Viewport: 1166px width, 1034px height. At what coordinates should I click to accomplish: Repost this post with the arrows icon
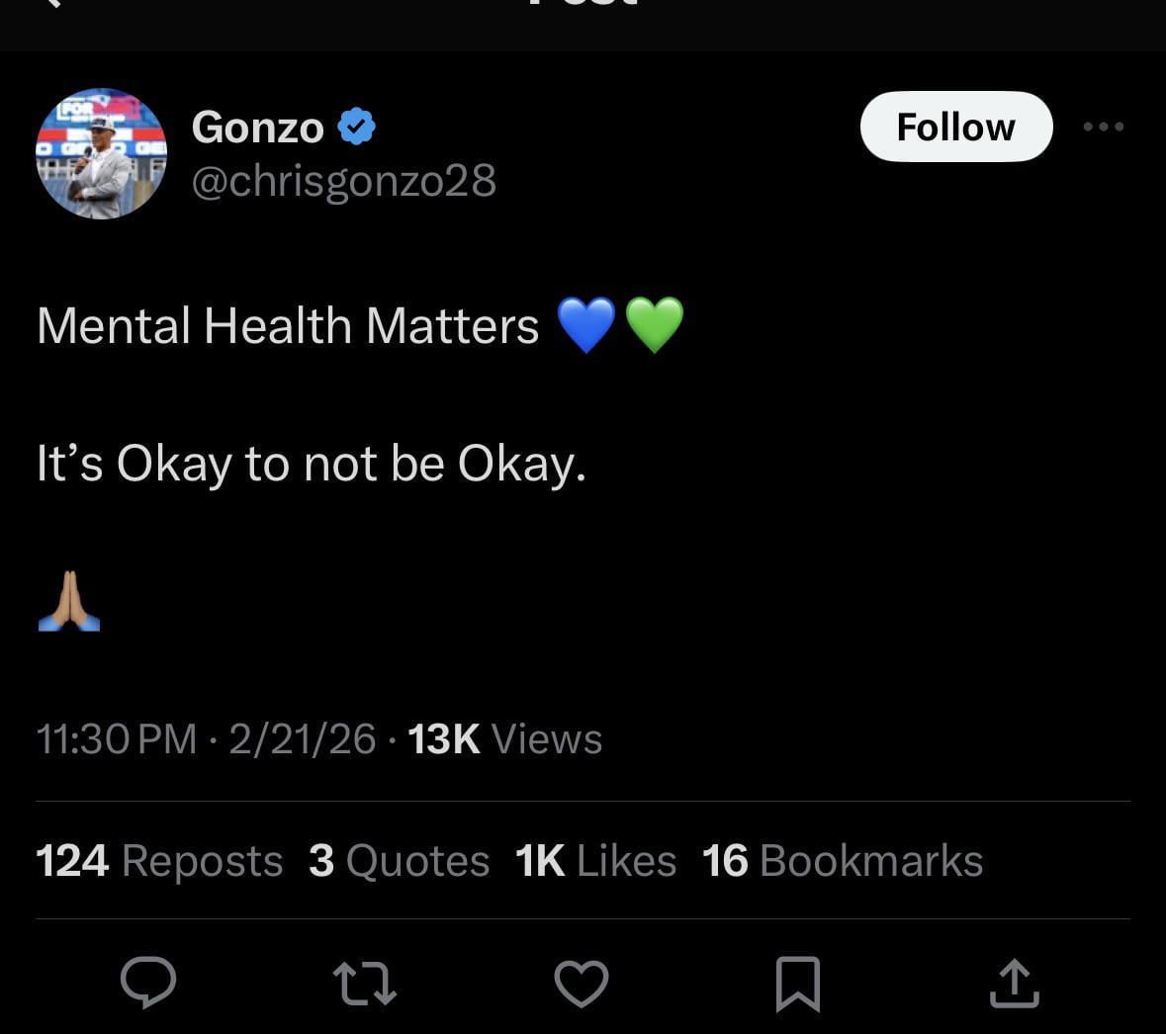click(x=365, y=984)
